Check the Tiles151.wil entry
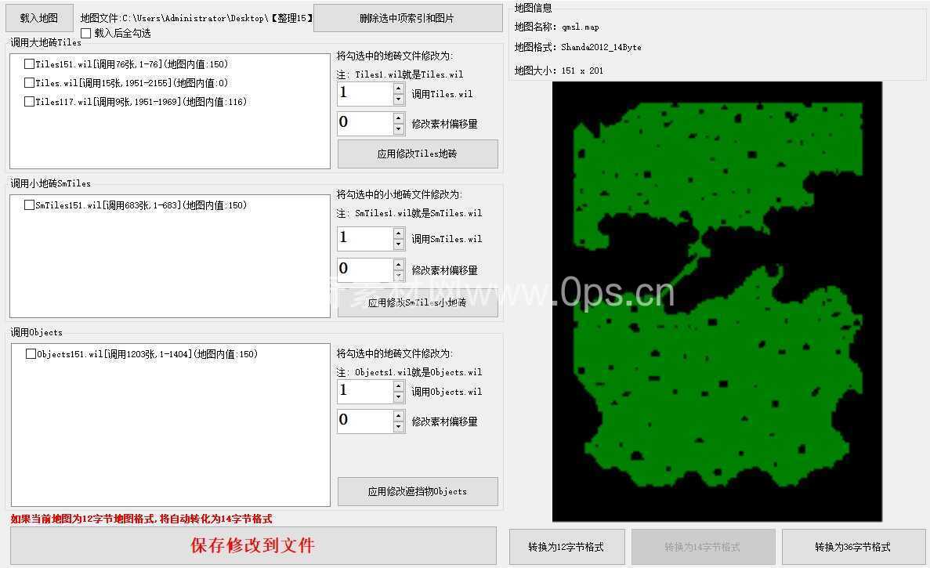Image resolution: width=930 pixels, height=568 pixels. click(29, 64)
